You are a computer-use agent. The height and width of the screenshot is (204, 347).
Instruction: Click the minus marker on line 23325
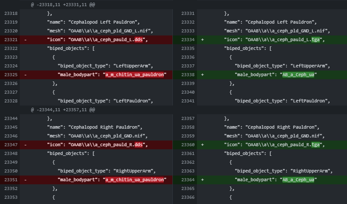(25, 74)
